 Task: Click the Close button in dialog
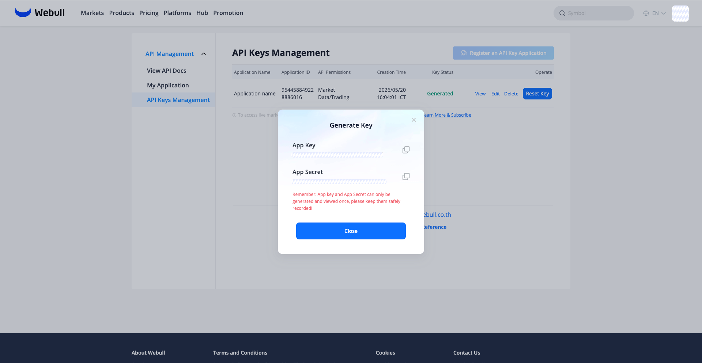coord(351,231)
